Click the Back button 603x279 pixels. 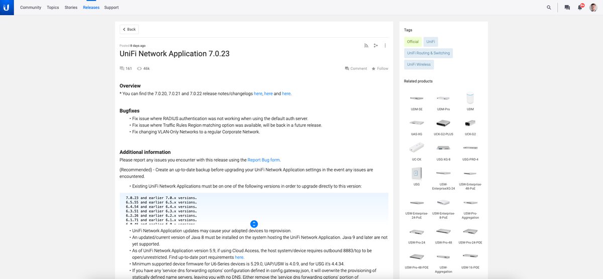129,29
